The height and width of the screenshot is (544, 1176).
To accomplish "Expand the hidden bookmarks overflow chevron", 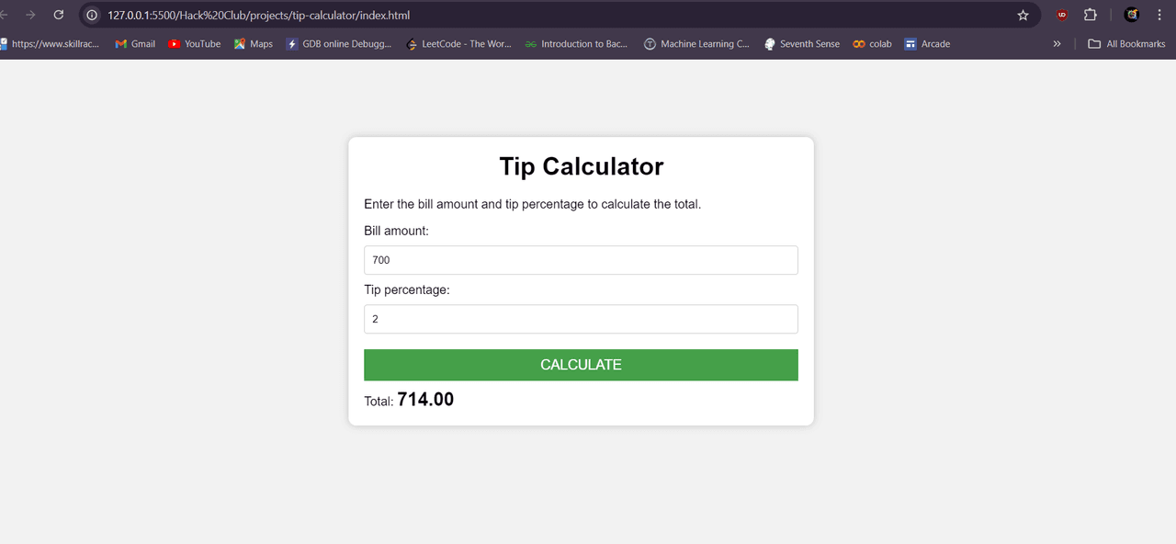I will [x=1057, y=44].
